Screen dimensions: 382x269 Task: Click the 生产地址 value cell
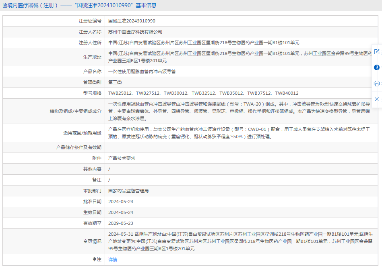(241, 57)
